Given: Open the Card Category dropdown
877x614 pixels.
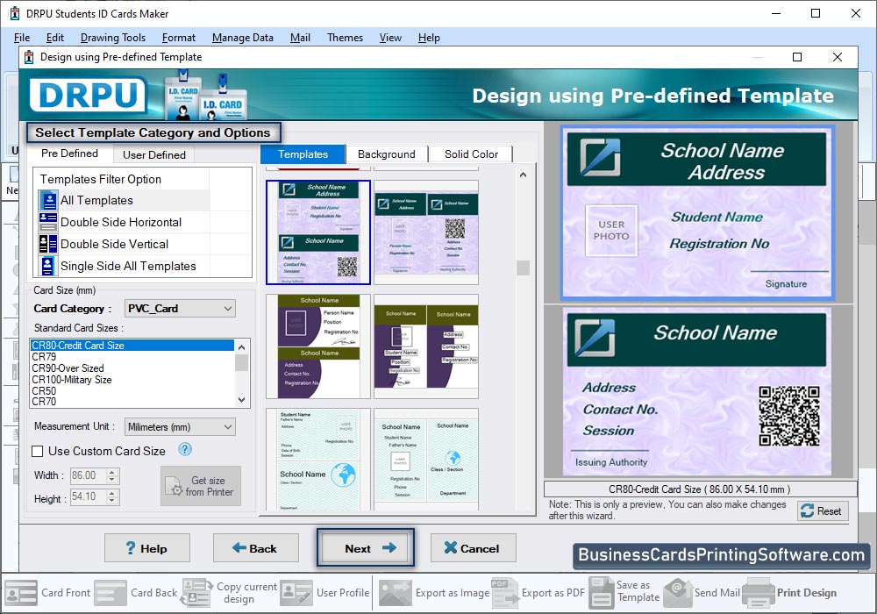Looking at the screenshot, I should pyautogui.click(x=180, y=309).
